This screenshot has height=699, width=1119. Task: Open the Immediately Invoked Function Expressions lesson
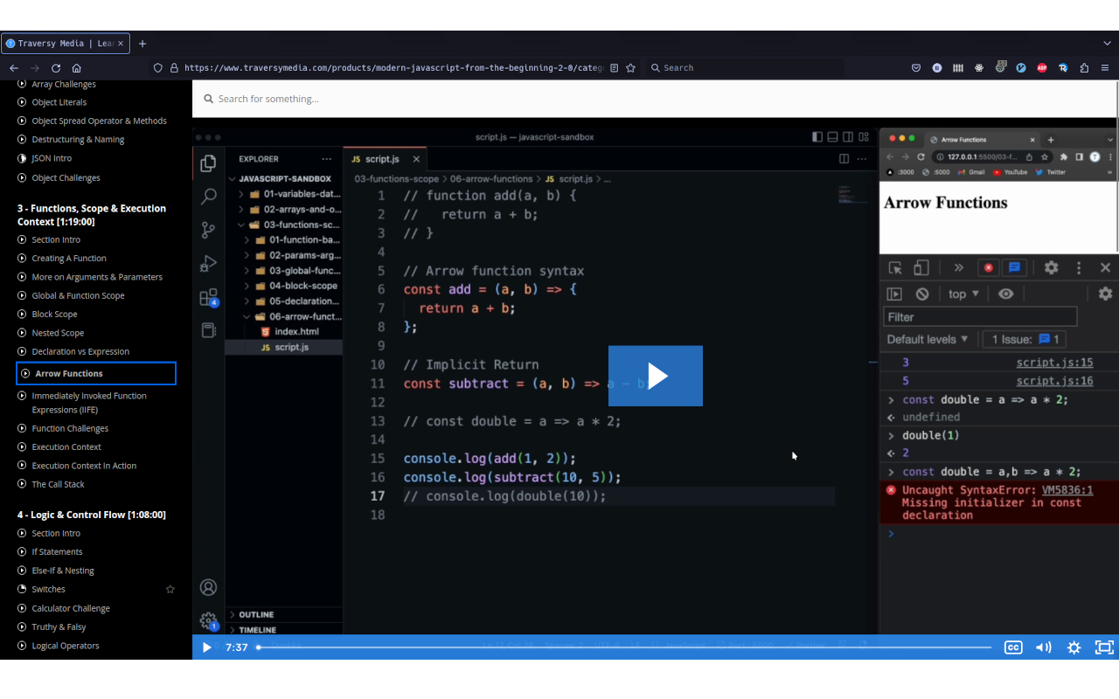[x=88, y=402]
